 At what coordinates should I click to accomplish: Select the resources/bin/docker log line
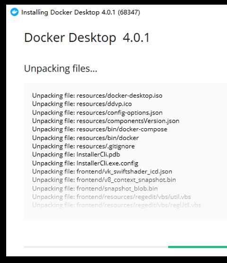point(86,138)
